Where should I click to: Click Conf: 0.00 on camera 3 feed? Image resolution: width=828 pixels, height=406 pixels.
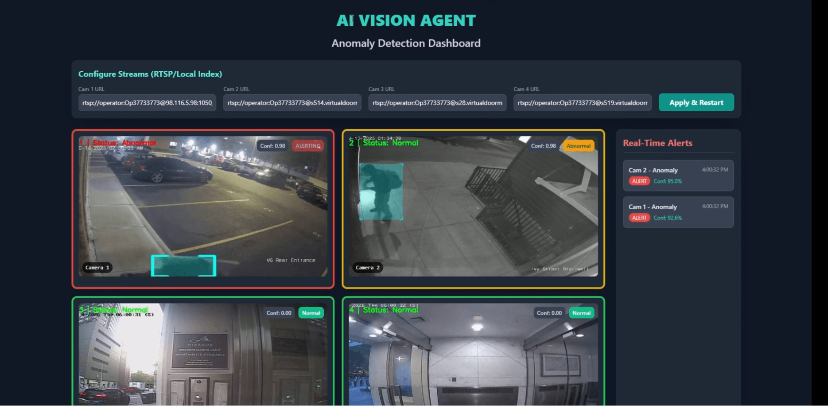pos(279,313)
